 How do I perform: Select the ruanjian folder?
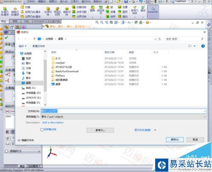(x=58, y=62)
